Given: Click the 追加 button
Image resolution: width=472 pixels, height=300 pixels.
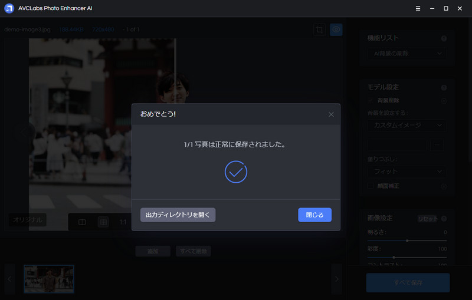Looking at the screenshot, I should pos(153,251).
